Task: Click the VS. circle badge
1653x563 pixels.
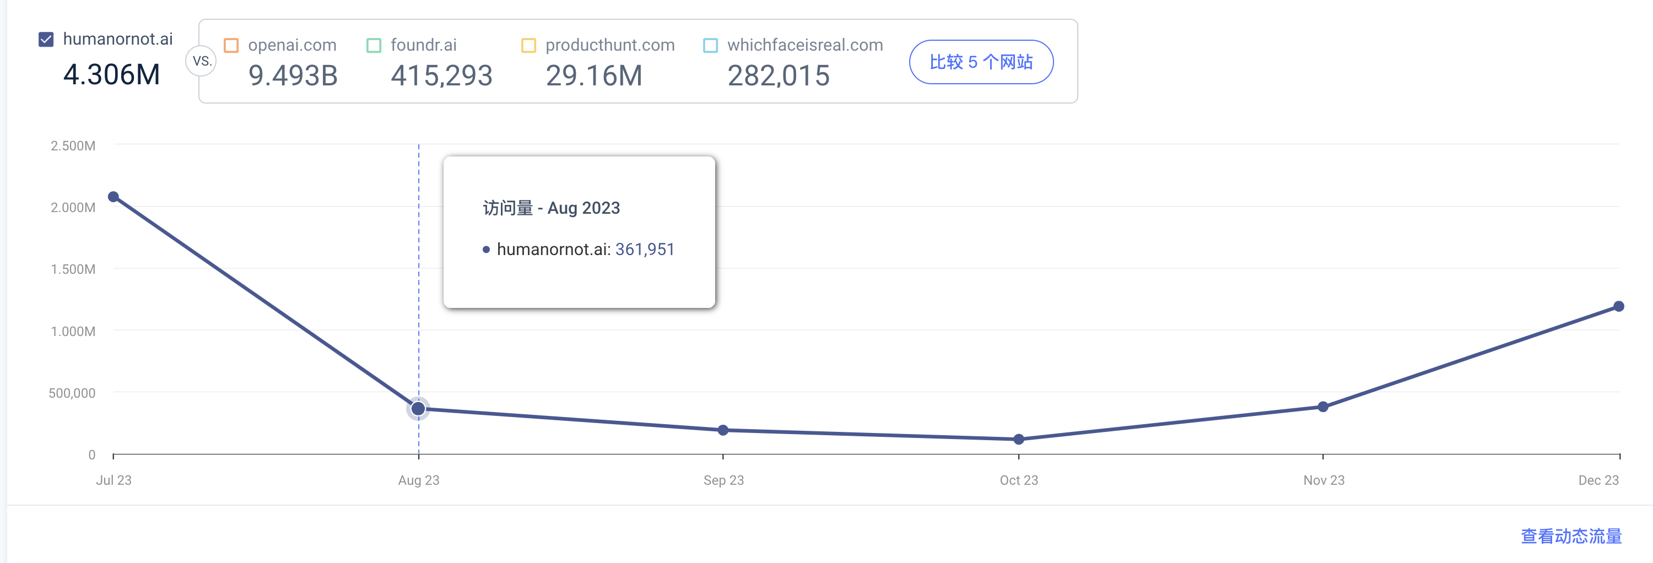Action: [202, 62]
